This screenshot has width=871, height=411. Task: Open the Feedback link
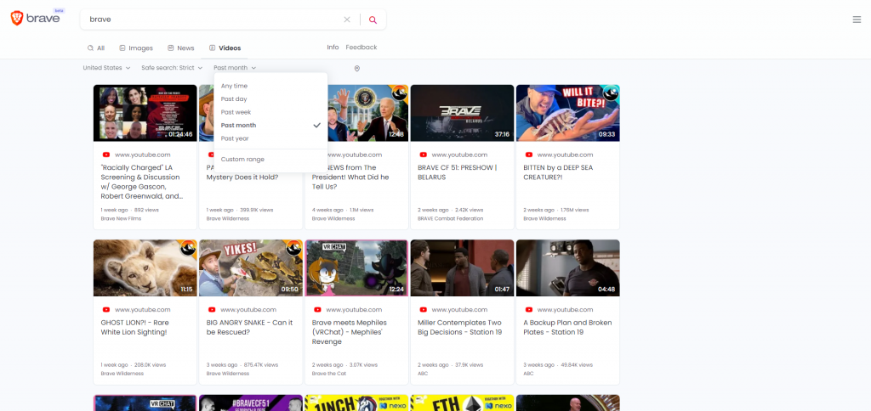point(361,48)
